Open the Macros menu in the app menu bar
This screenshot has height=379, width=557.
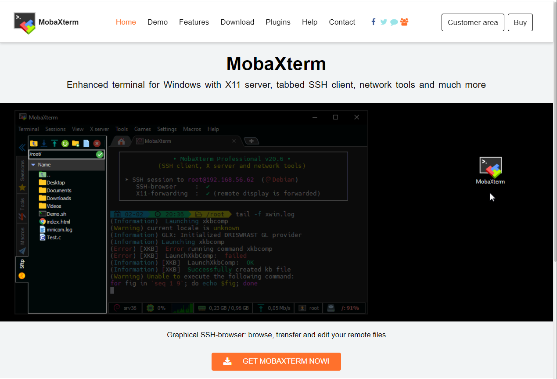pos(192,129)
